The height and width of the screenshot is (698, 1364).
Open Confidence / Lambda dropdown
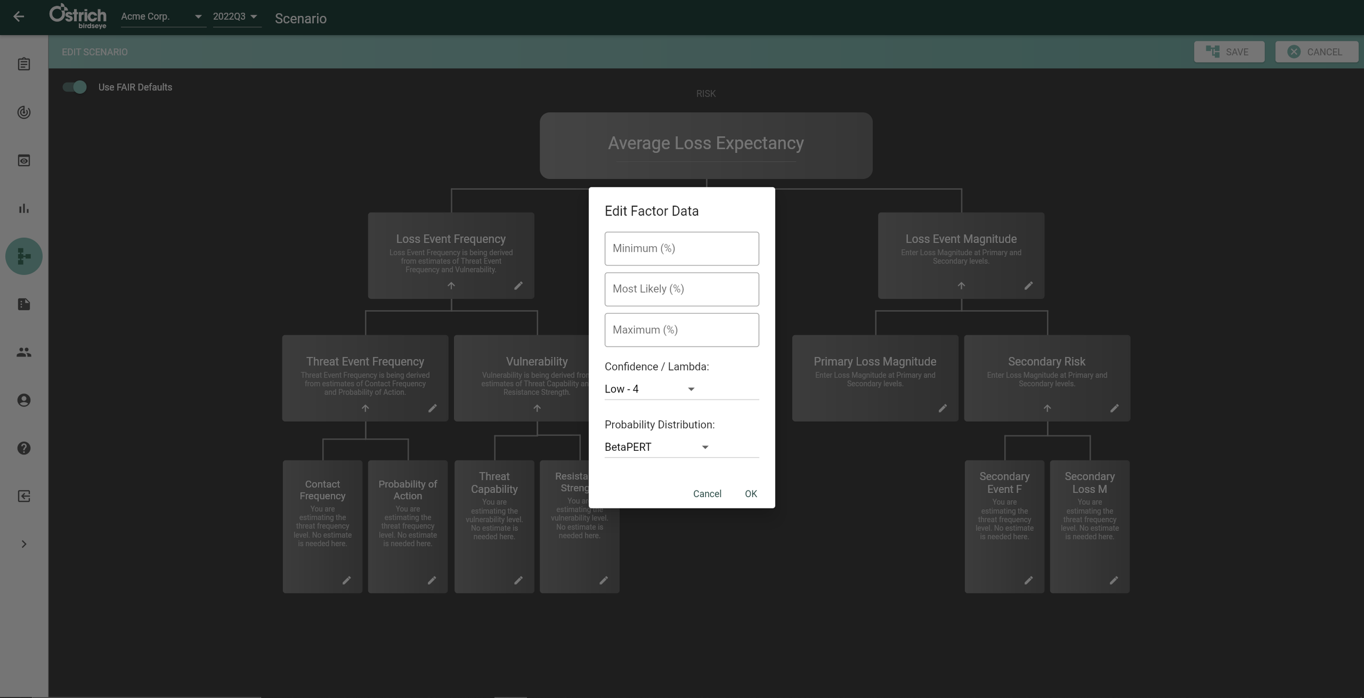tap(649, 389)
